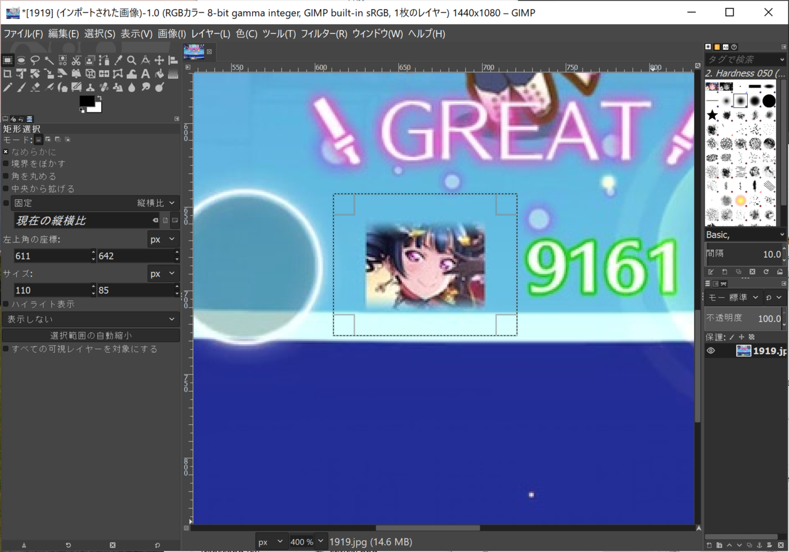789x552 pixels.
Task: Select the Warp Transform tool
Action: pos(132,74)
